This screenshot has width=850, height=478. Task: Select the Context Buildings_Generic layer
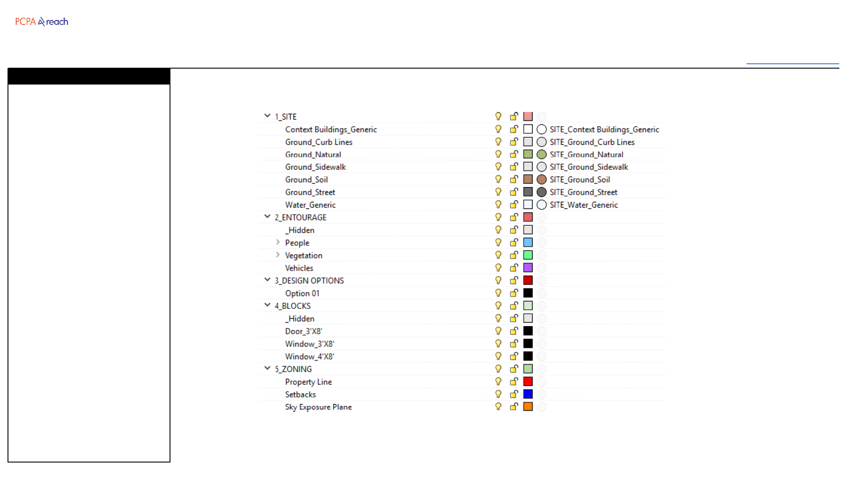[x=331, y=129]
